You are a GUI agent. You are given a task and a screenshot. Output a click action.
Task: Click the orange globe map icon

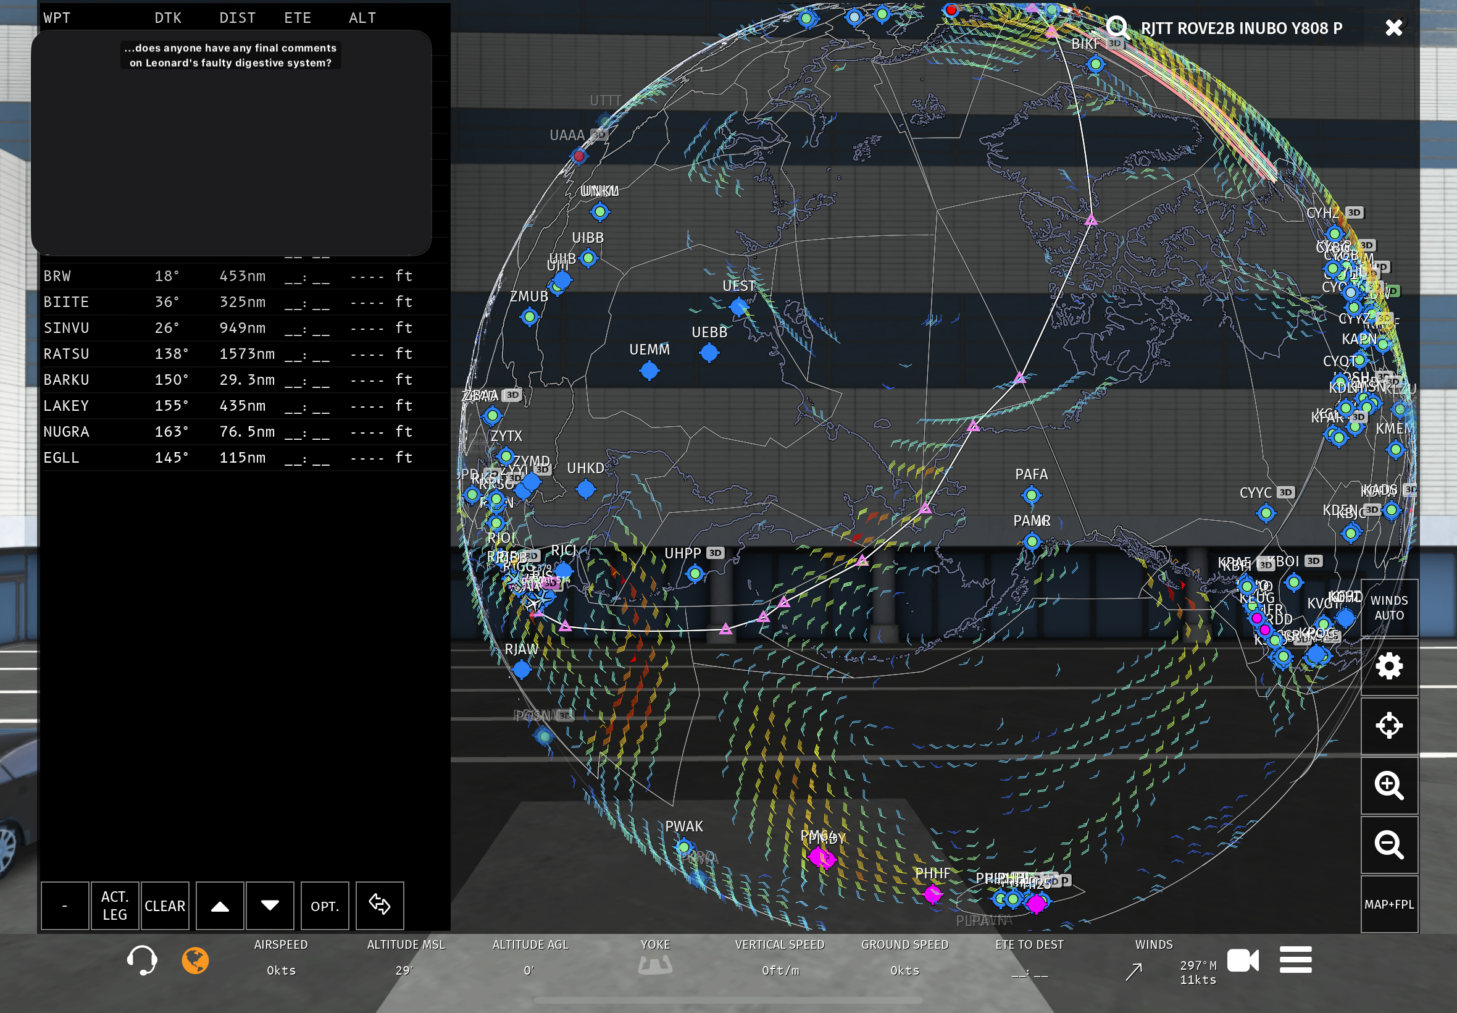[x=195, y=960]
